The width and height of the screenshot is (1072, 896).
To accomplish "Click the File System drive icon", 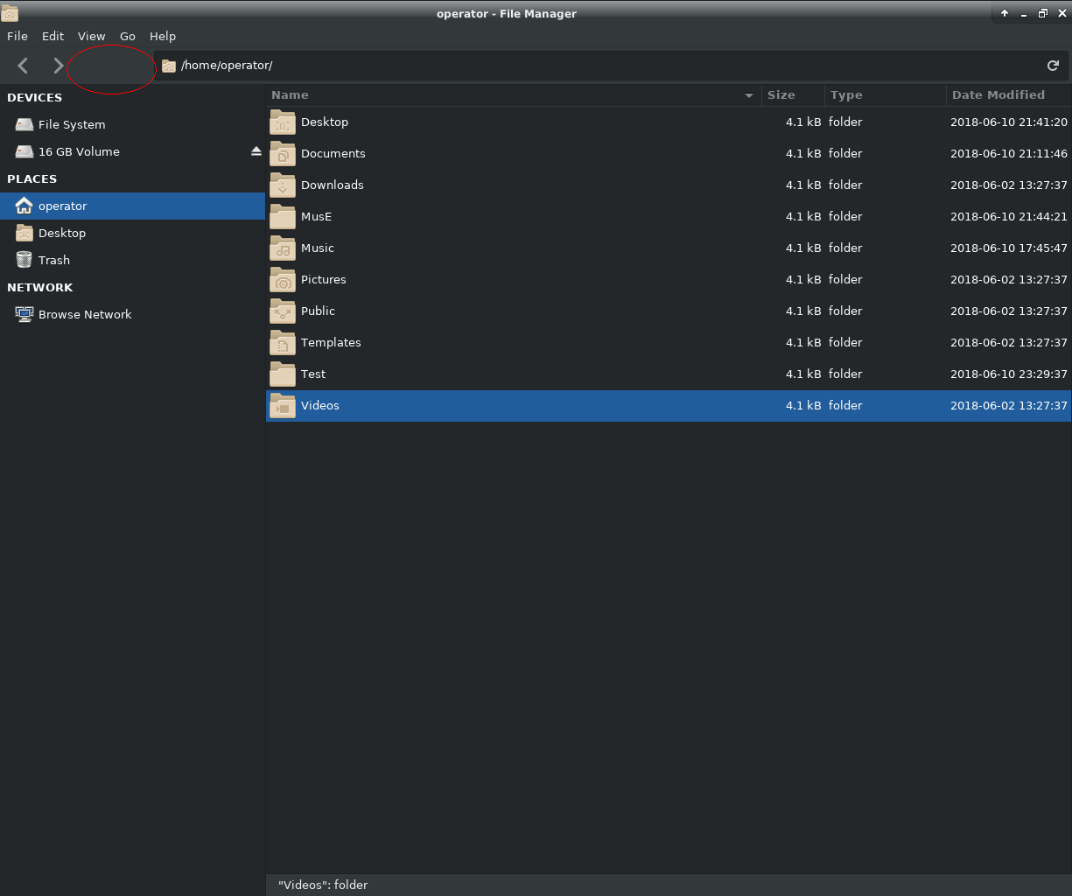I will click(24, 124).
